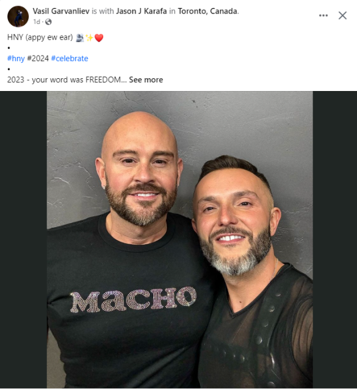This screenshot has width=357, height=389.
Task: Click the MACHO shirt text in the photo
Action: (134, 299)
